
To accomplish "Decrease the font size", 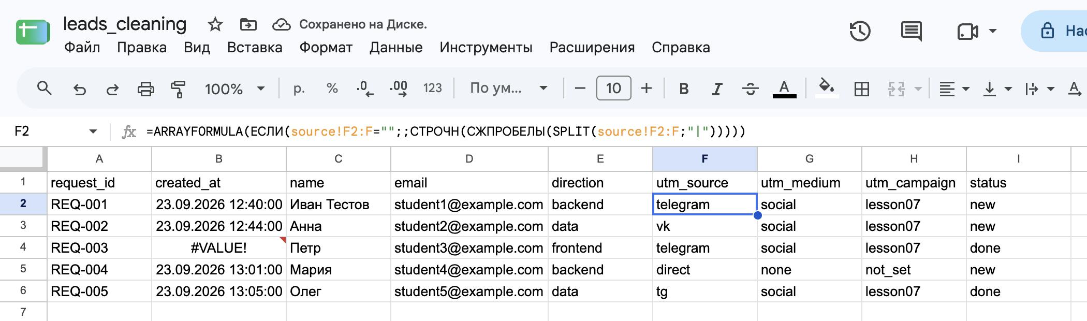I will [580, 89].
